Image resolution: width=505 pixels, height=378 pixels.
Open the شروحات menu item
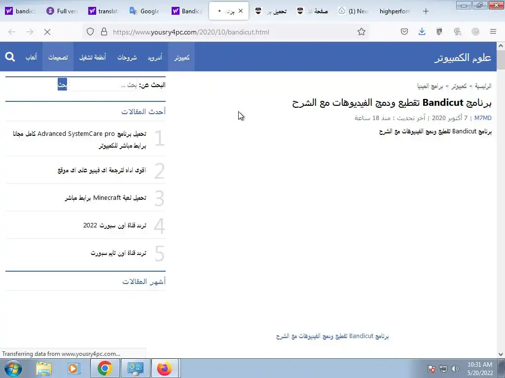[x=127, y=57]
